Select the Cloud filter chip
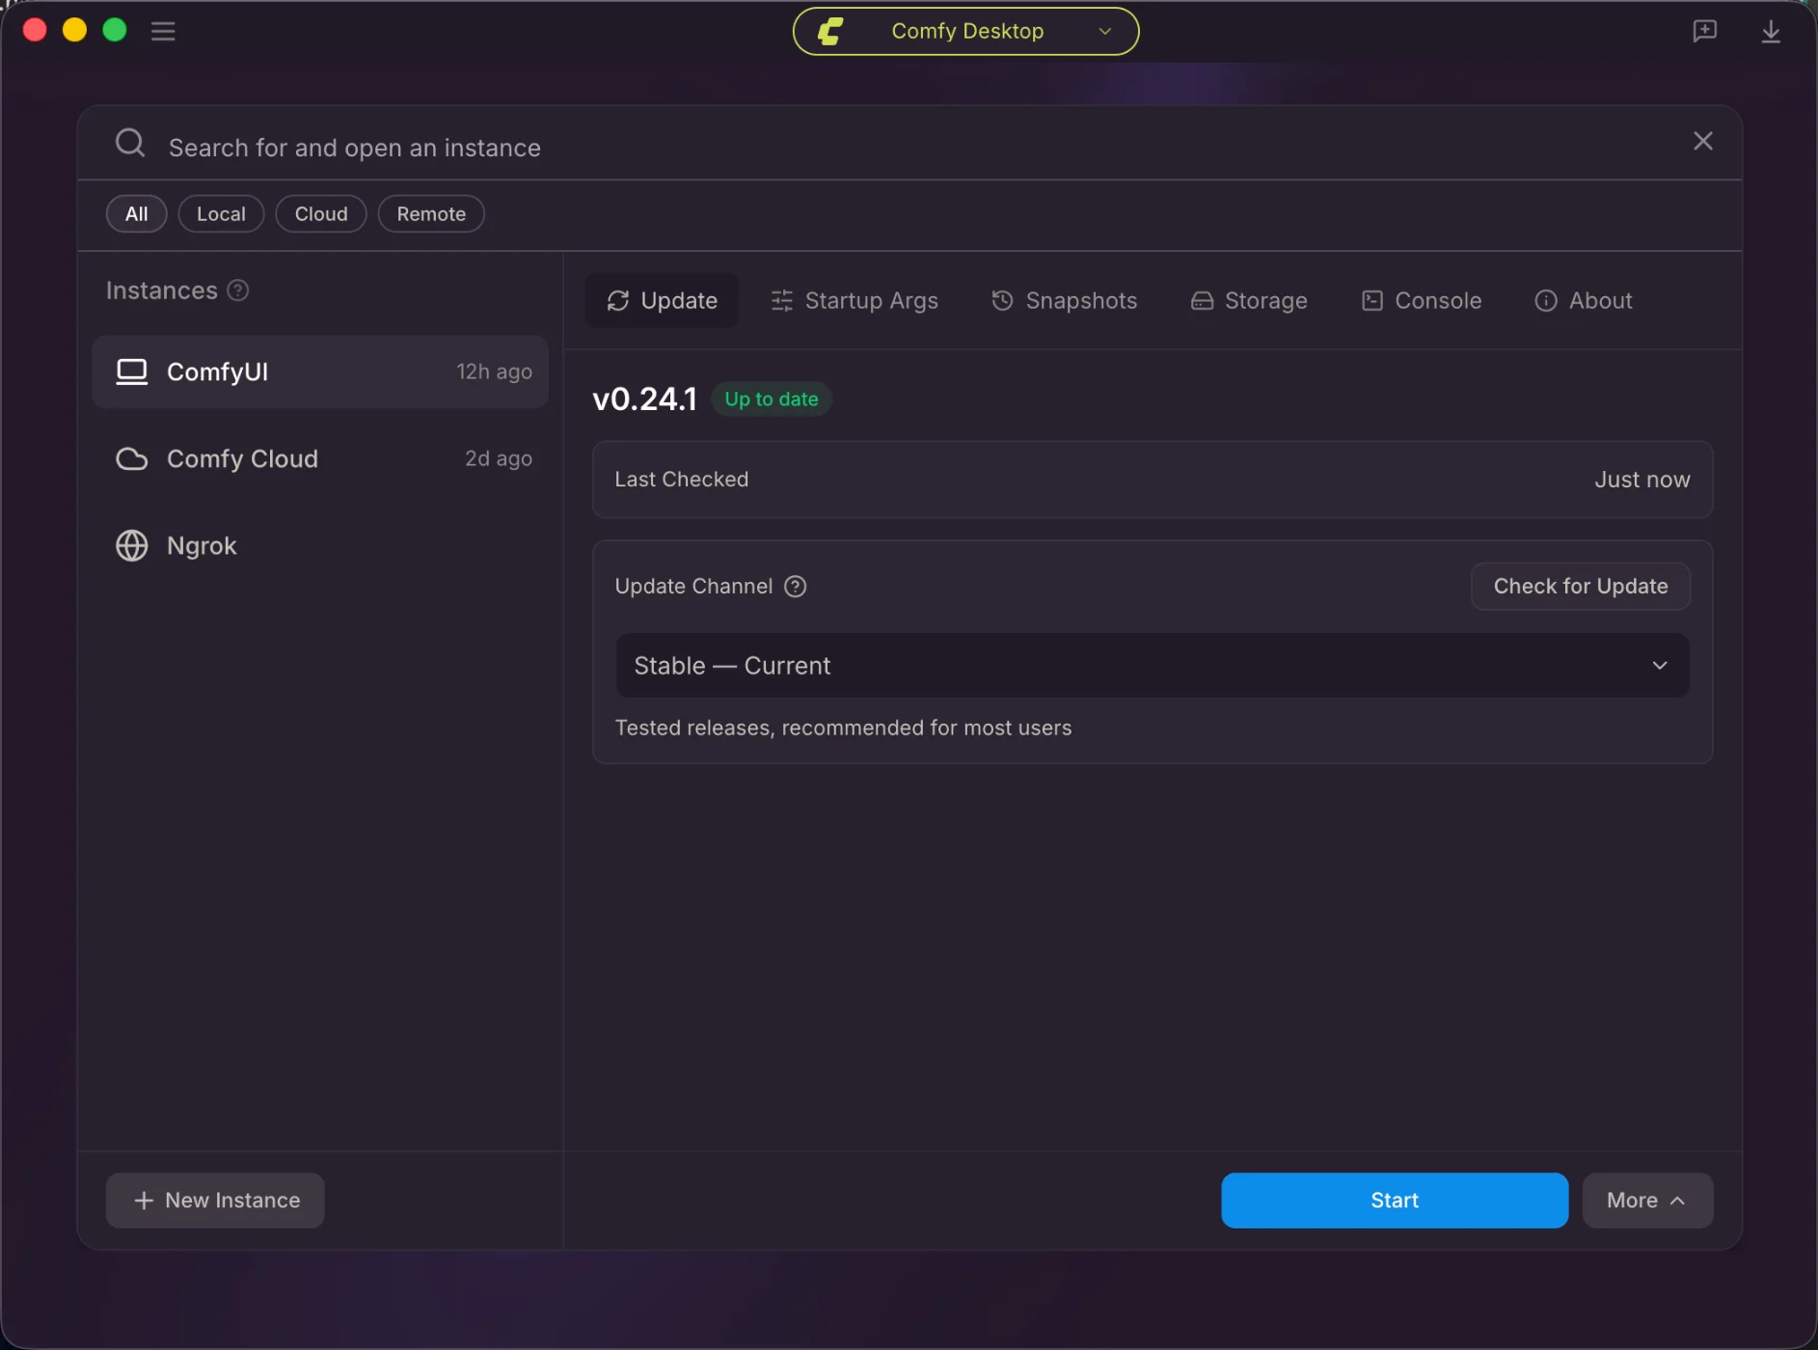This screenshot has height=1350, width=1818. pyautogui.click(x=321, y=213)
